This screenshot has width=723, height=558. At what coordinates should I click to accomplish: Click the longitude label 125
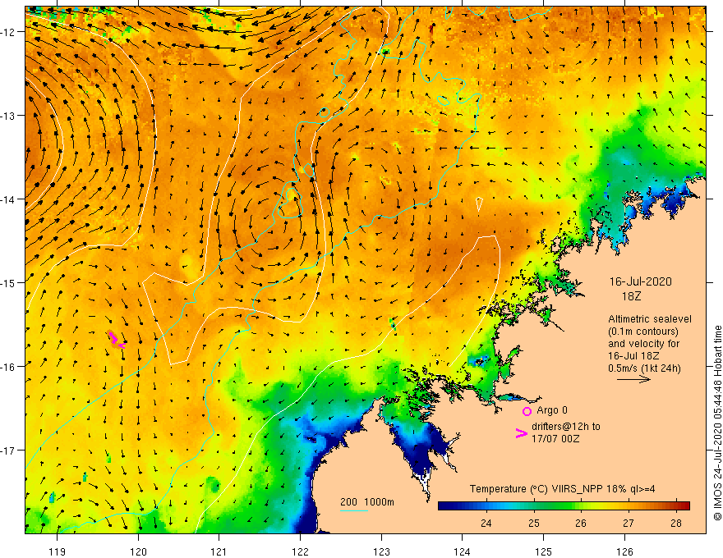(544, 551)
